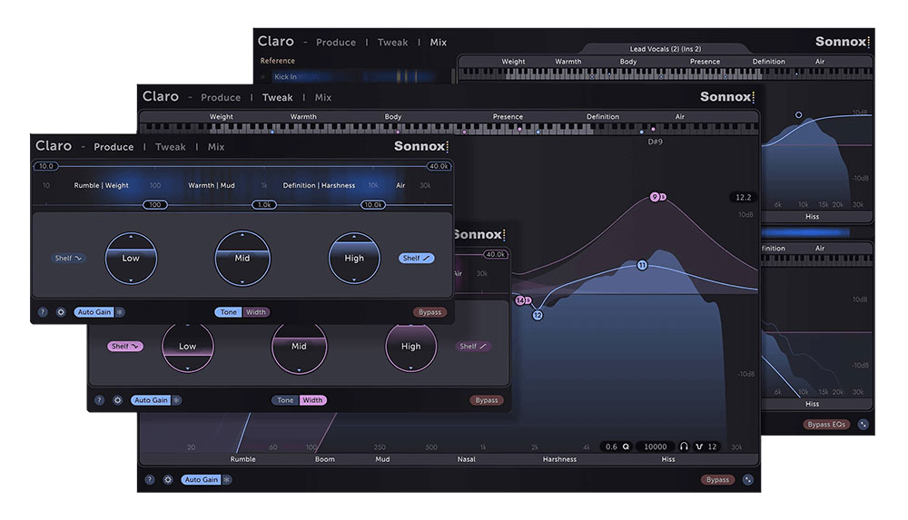Select Tone mode in the front Produce window
The width and height of the screenshot is (908, 520).
229,312
